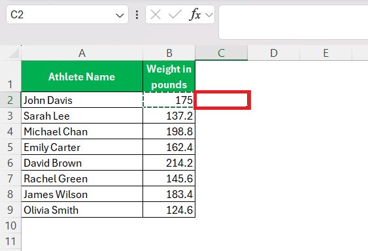This screenshot has width=368, height=251.
Task: Select row 11 header
Action: (10, 241)
